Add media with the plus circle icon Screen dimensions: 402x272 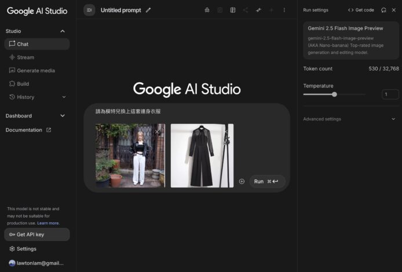point(242,181)
